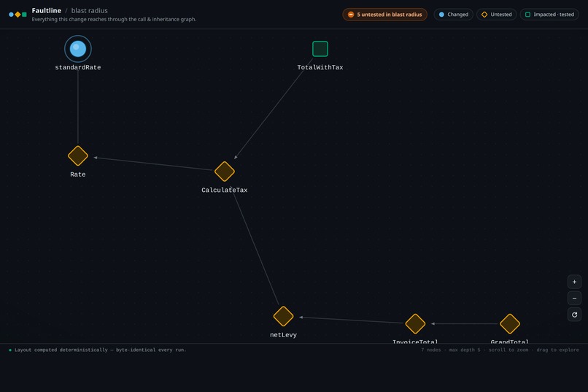The image size is (588, 392).
Task: Click the GrandTotal diamond node
Action: (510, 323)
